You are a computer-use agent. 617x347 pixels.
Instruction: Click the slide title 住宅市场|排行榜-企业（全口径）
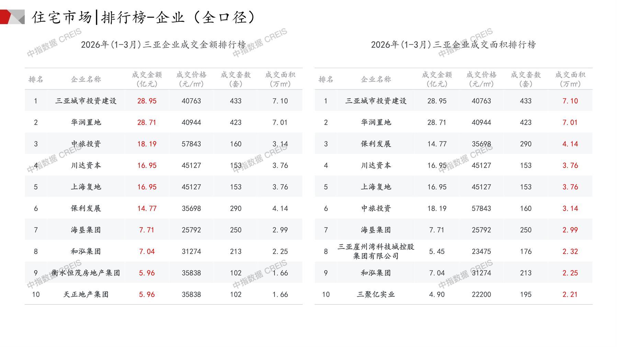[x=144, y=17]
